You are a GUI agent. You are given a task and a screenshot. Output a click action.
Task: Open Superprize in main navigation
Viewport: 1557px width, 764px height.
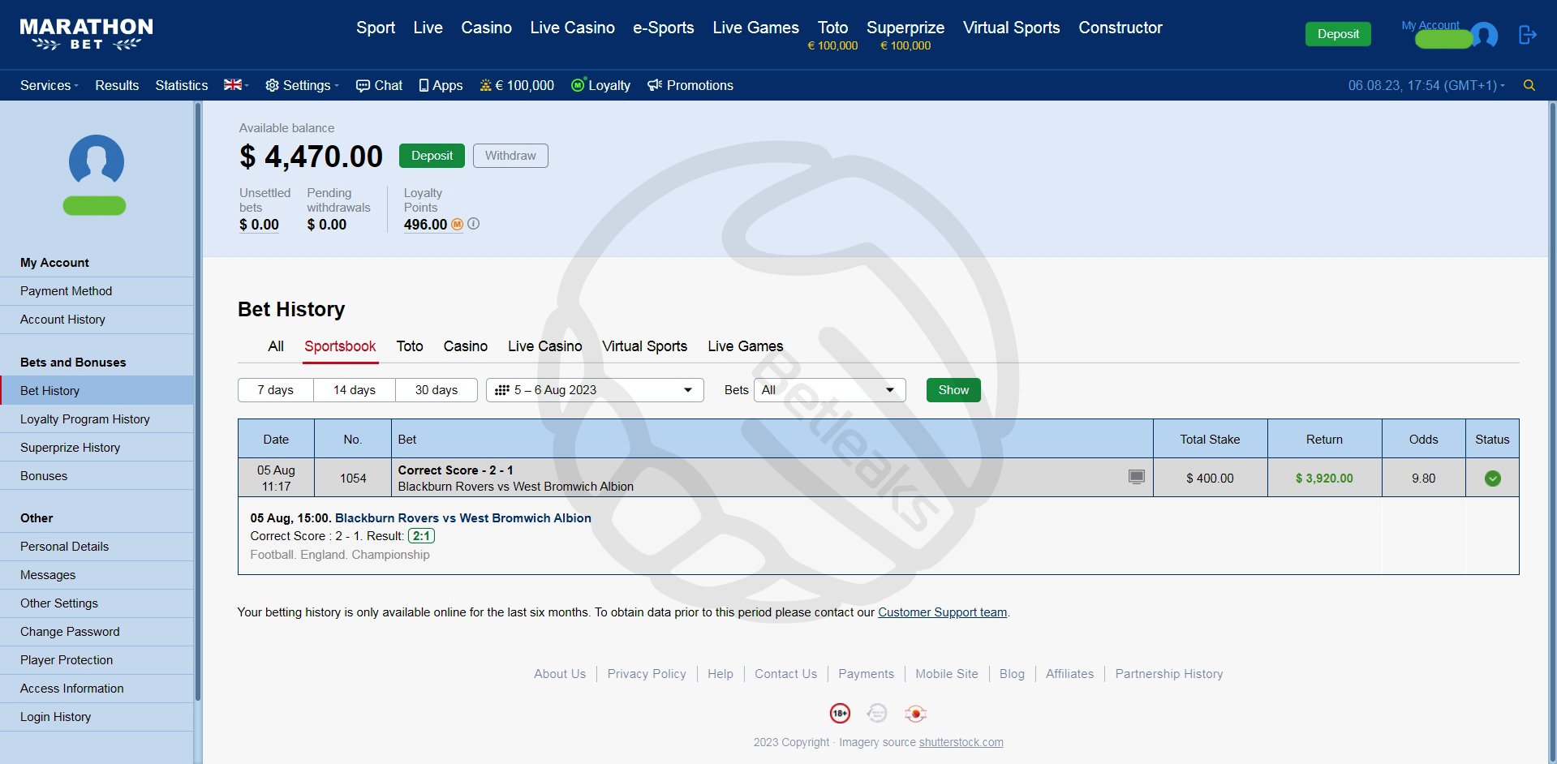(905, 28)
